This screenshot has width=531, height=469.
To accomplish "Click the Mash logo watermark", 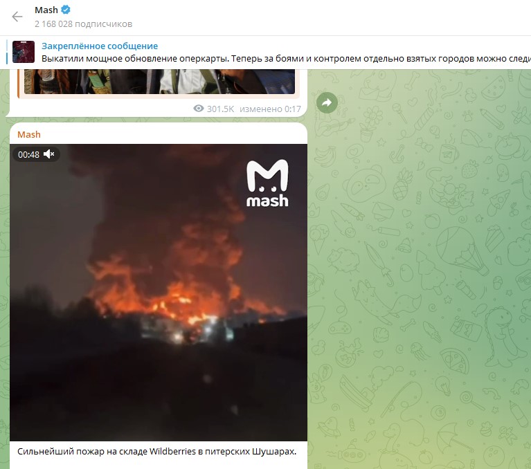I will coord(267,183).
